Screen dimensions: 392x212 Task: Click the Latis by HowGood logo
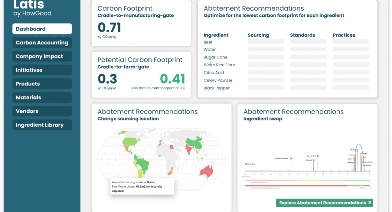(32, 8)
